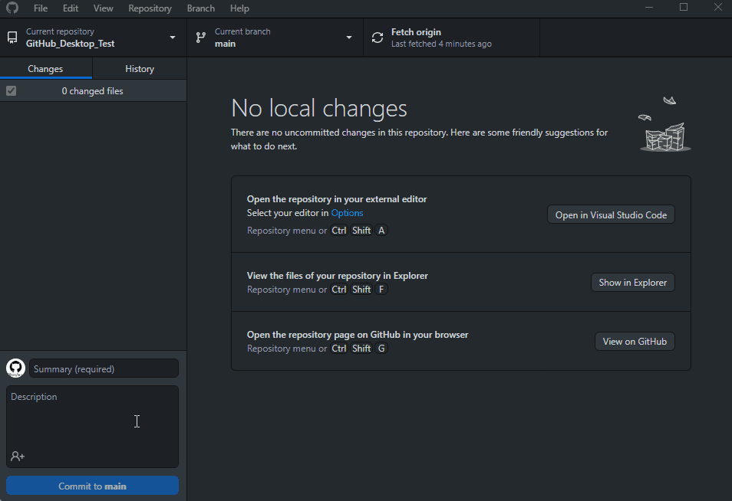Screen dimensions: 732x501
Task: Click the 'G' shortcut key badge
Action: coord(381,349)
